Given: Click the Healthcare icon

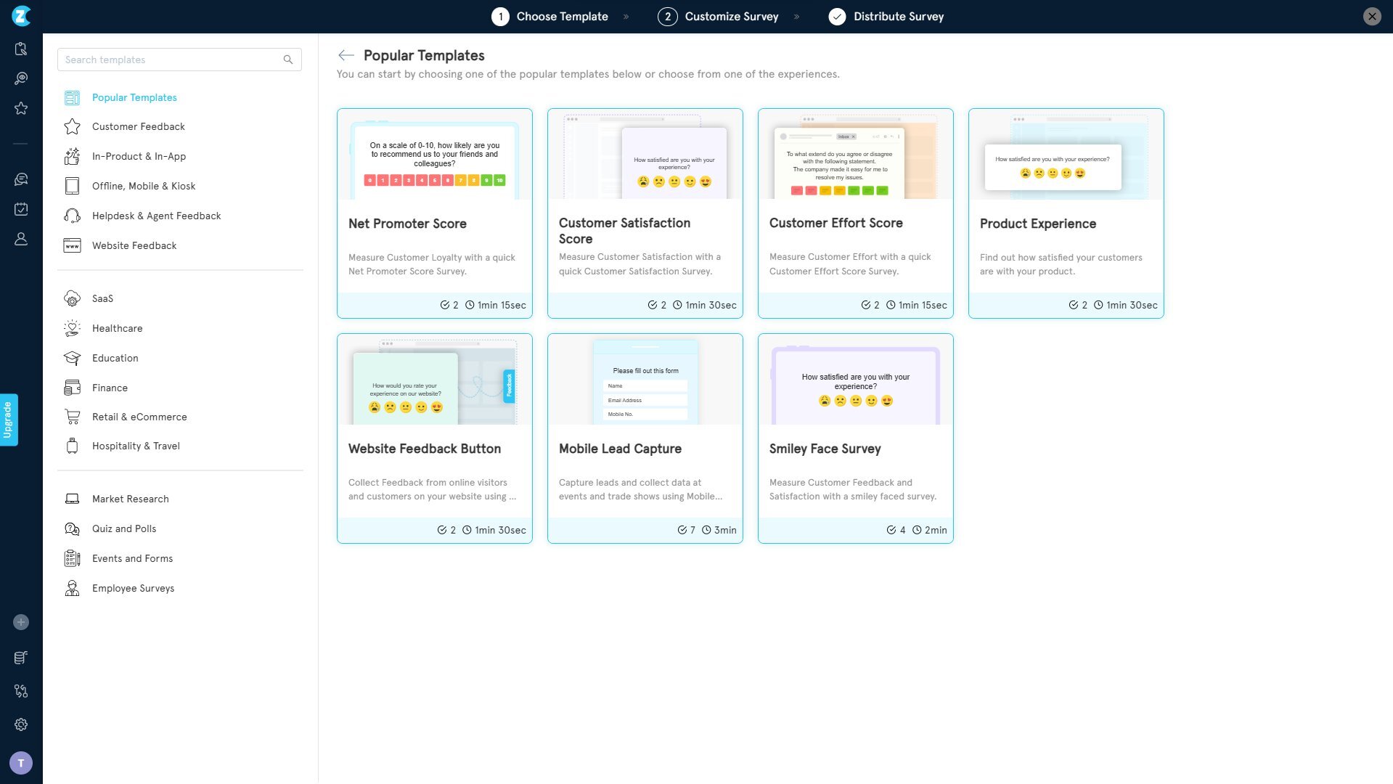Looking at the screenshot, I should click(72, 328).
